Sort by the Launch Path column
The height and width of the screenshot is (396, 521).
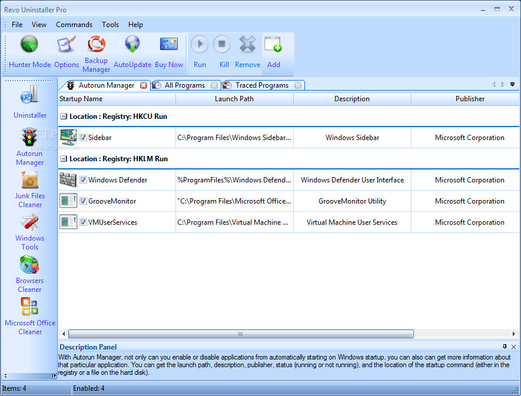(234, 99)
